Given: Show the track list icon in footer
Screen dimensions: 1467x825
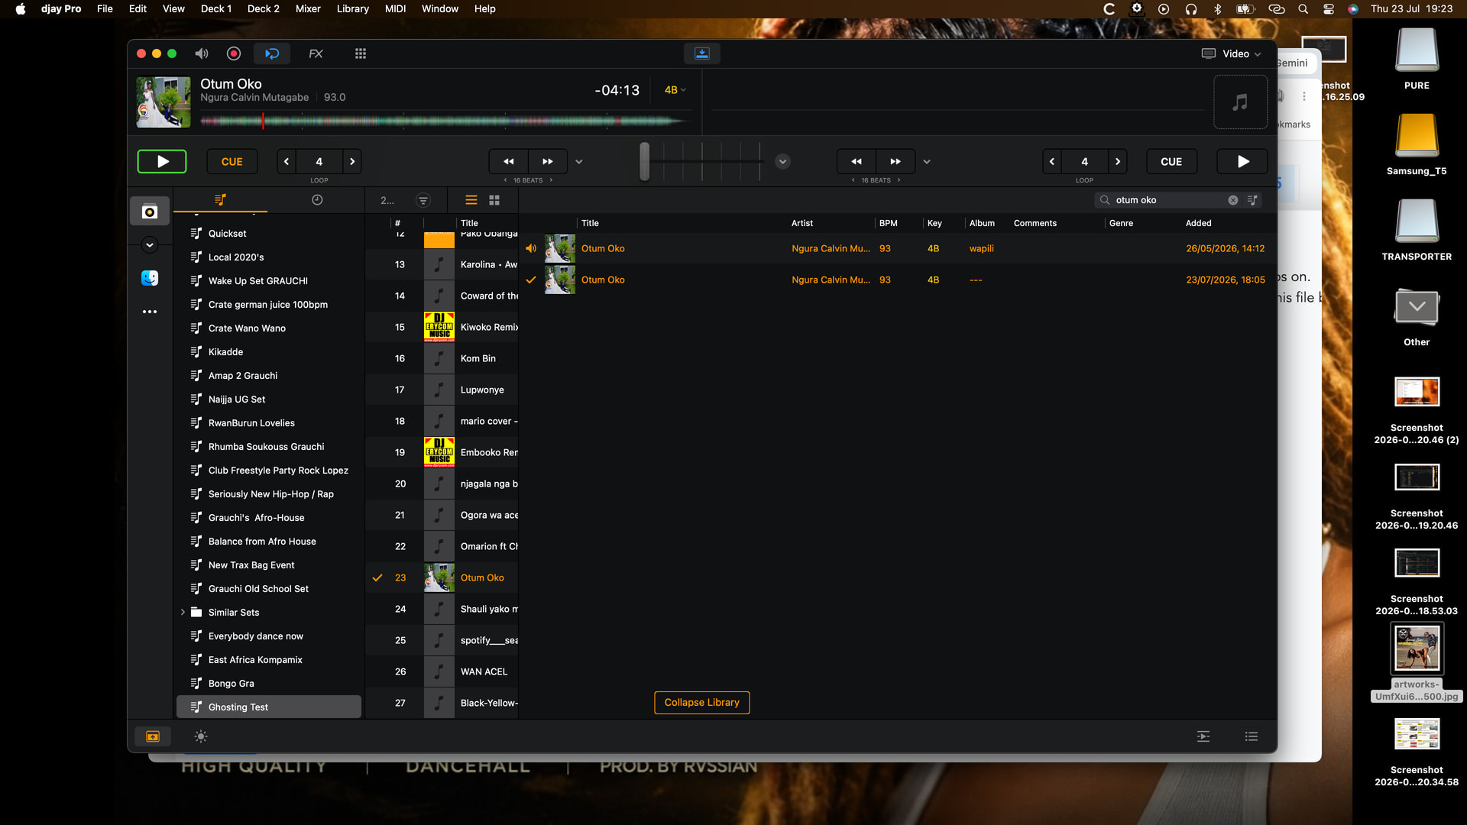Looking at the screenshot, I should (x=1252, y=736).
